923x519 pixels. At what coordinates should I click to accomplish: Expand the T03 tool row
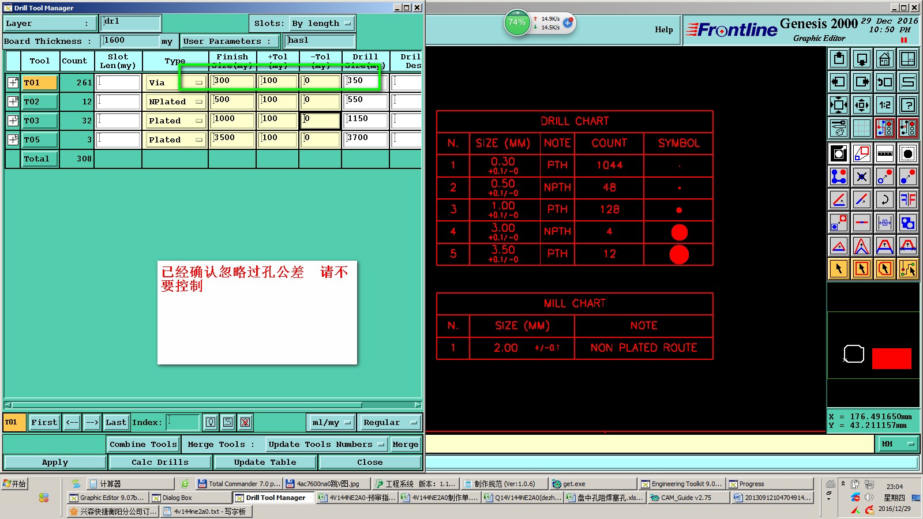pyautogui.click(x=13, y=121)
